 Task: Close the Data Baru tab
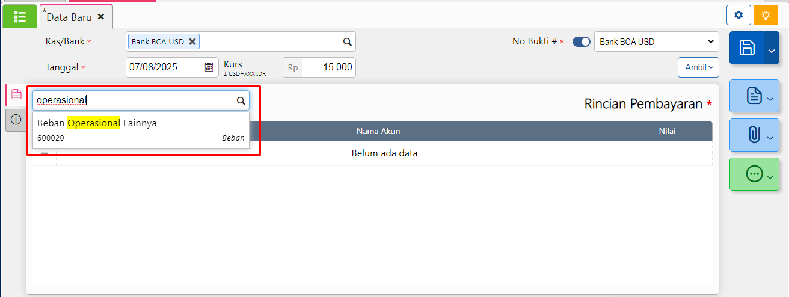(101, 17)
